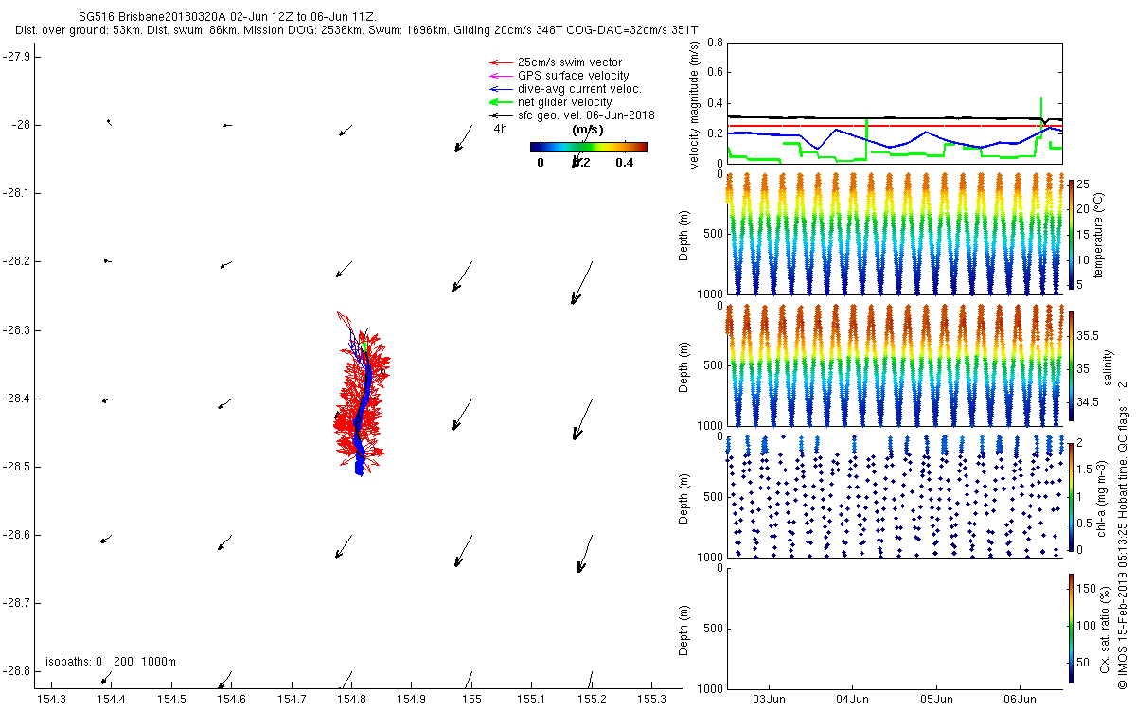1136x710 pixels.
Task: Click the '03Jun' time axis tick
Action: tap(769, 700)
